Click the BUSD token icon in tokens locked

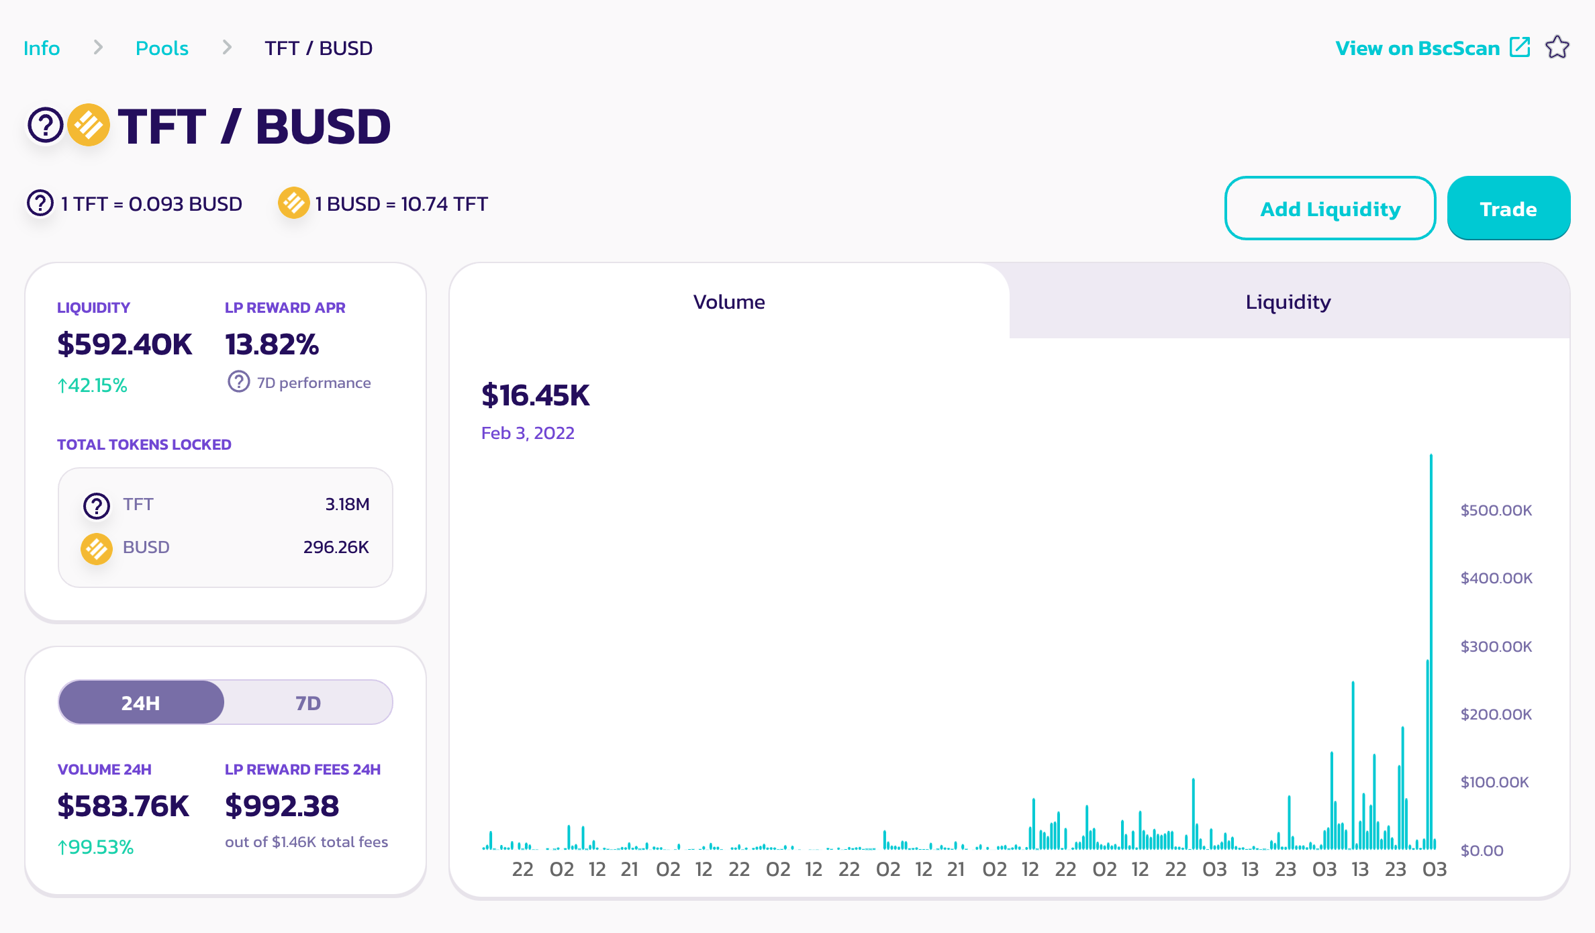tap(97, 548)
